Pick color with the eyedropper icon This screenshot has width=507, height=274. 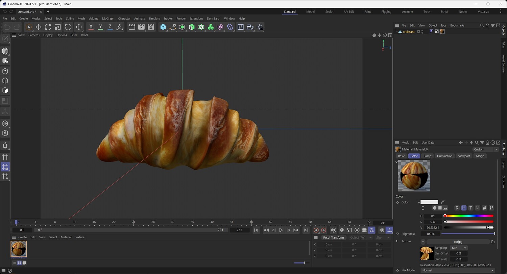443,202
